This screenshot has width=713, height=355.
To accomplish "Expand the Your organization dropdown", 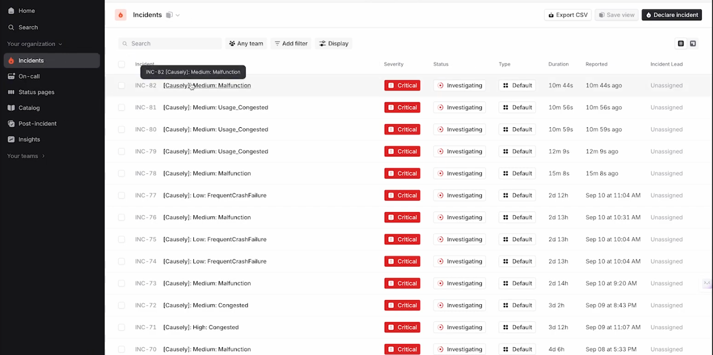I will pyautogui.click(x=32, y=44).
